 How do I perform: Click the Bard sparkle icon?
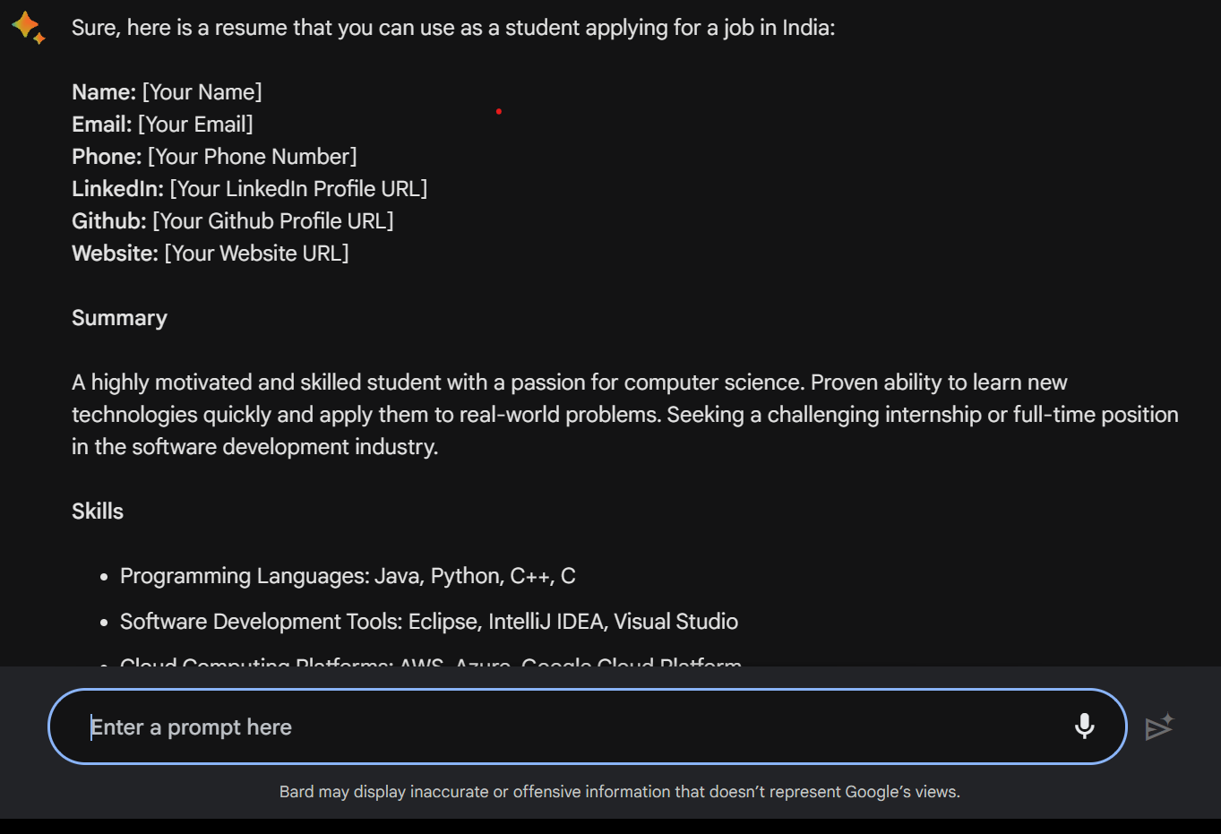click(x=28, y=27)
